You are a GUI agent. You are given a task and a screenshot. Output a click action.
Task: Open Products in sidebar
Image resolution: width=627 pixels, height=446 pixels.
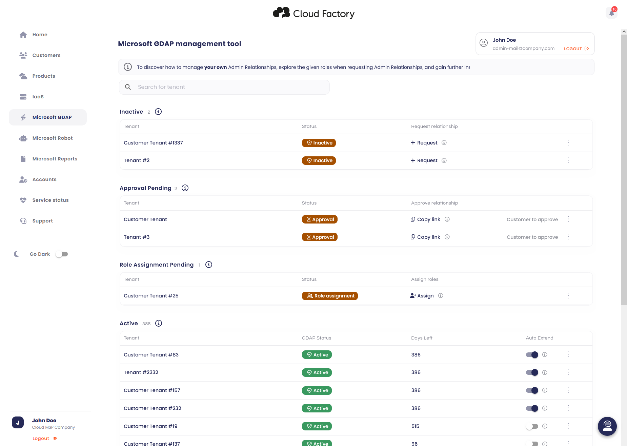(48, 76)
